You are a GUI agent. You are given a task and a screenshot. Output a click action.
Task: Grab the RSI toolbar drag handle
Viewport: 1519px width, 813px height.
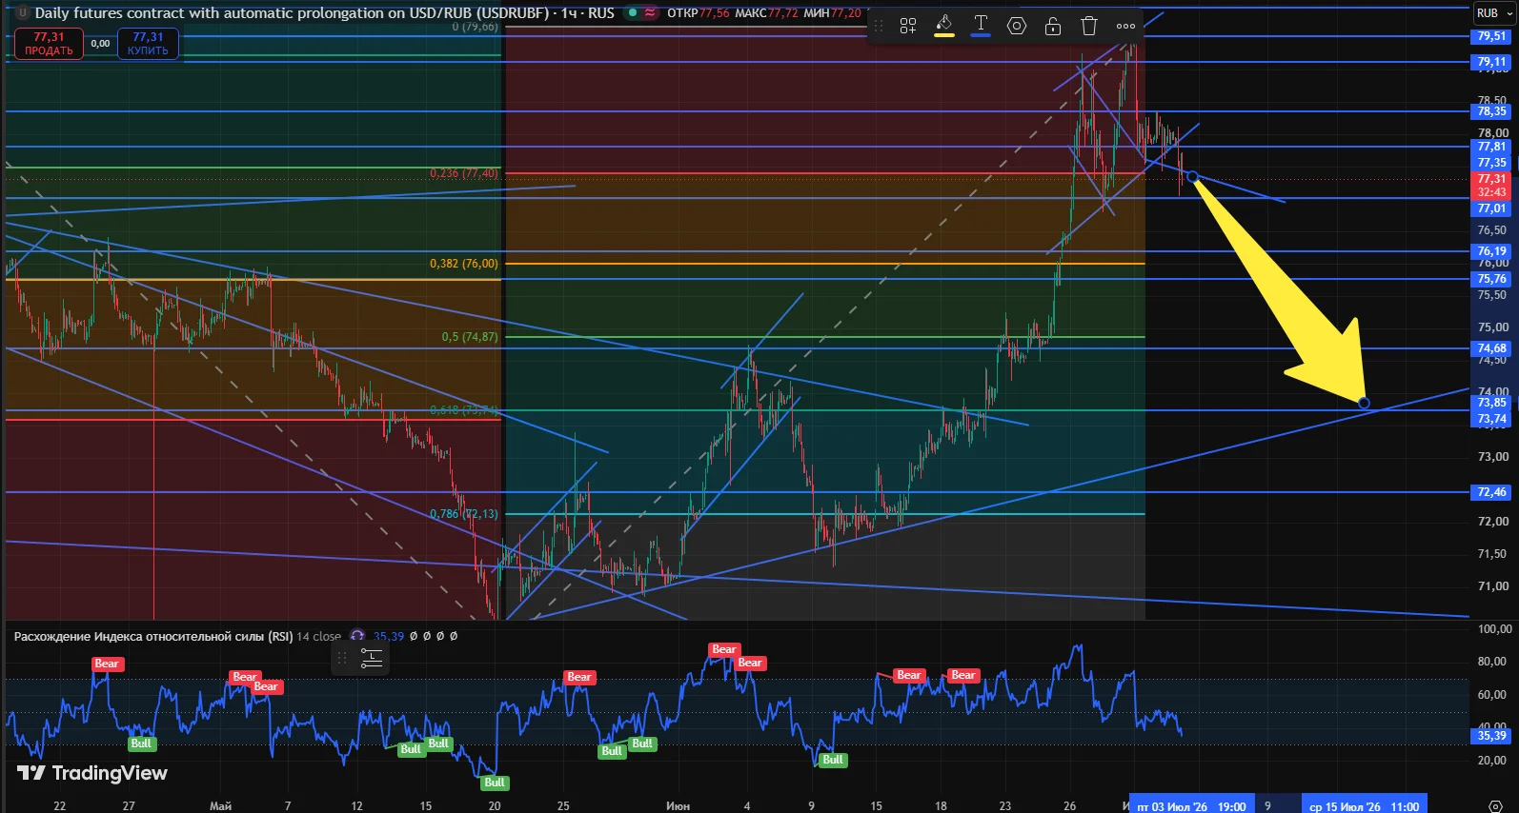click(x=342, y=658)
